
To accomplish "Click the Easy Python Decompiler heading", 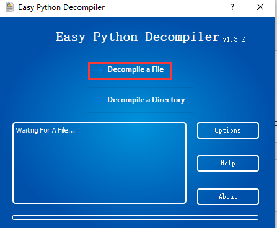I will click(x=138, y=37).
